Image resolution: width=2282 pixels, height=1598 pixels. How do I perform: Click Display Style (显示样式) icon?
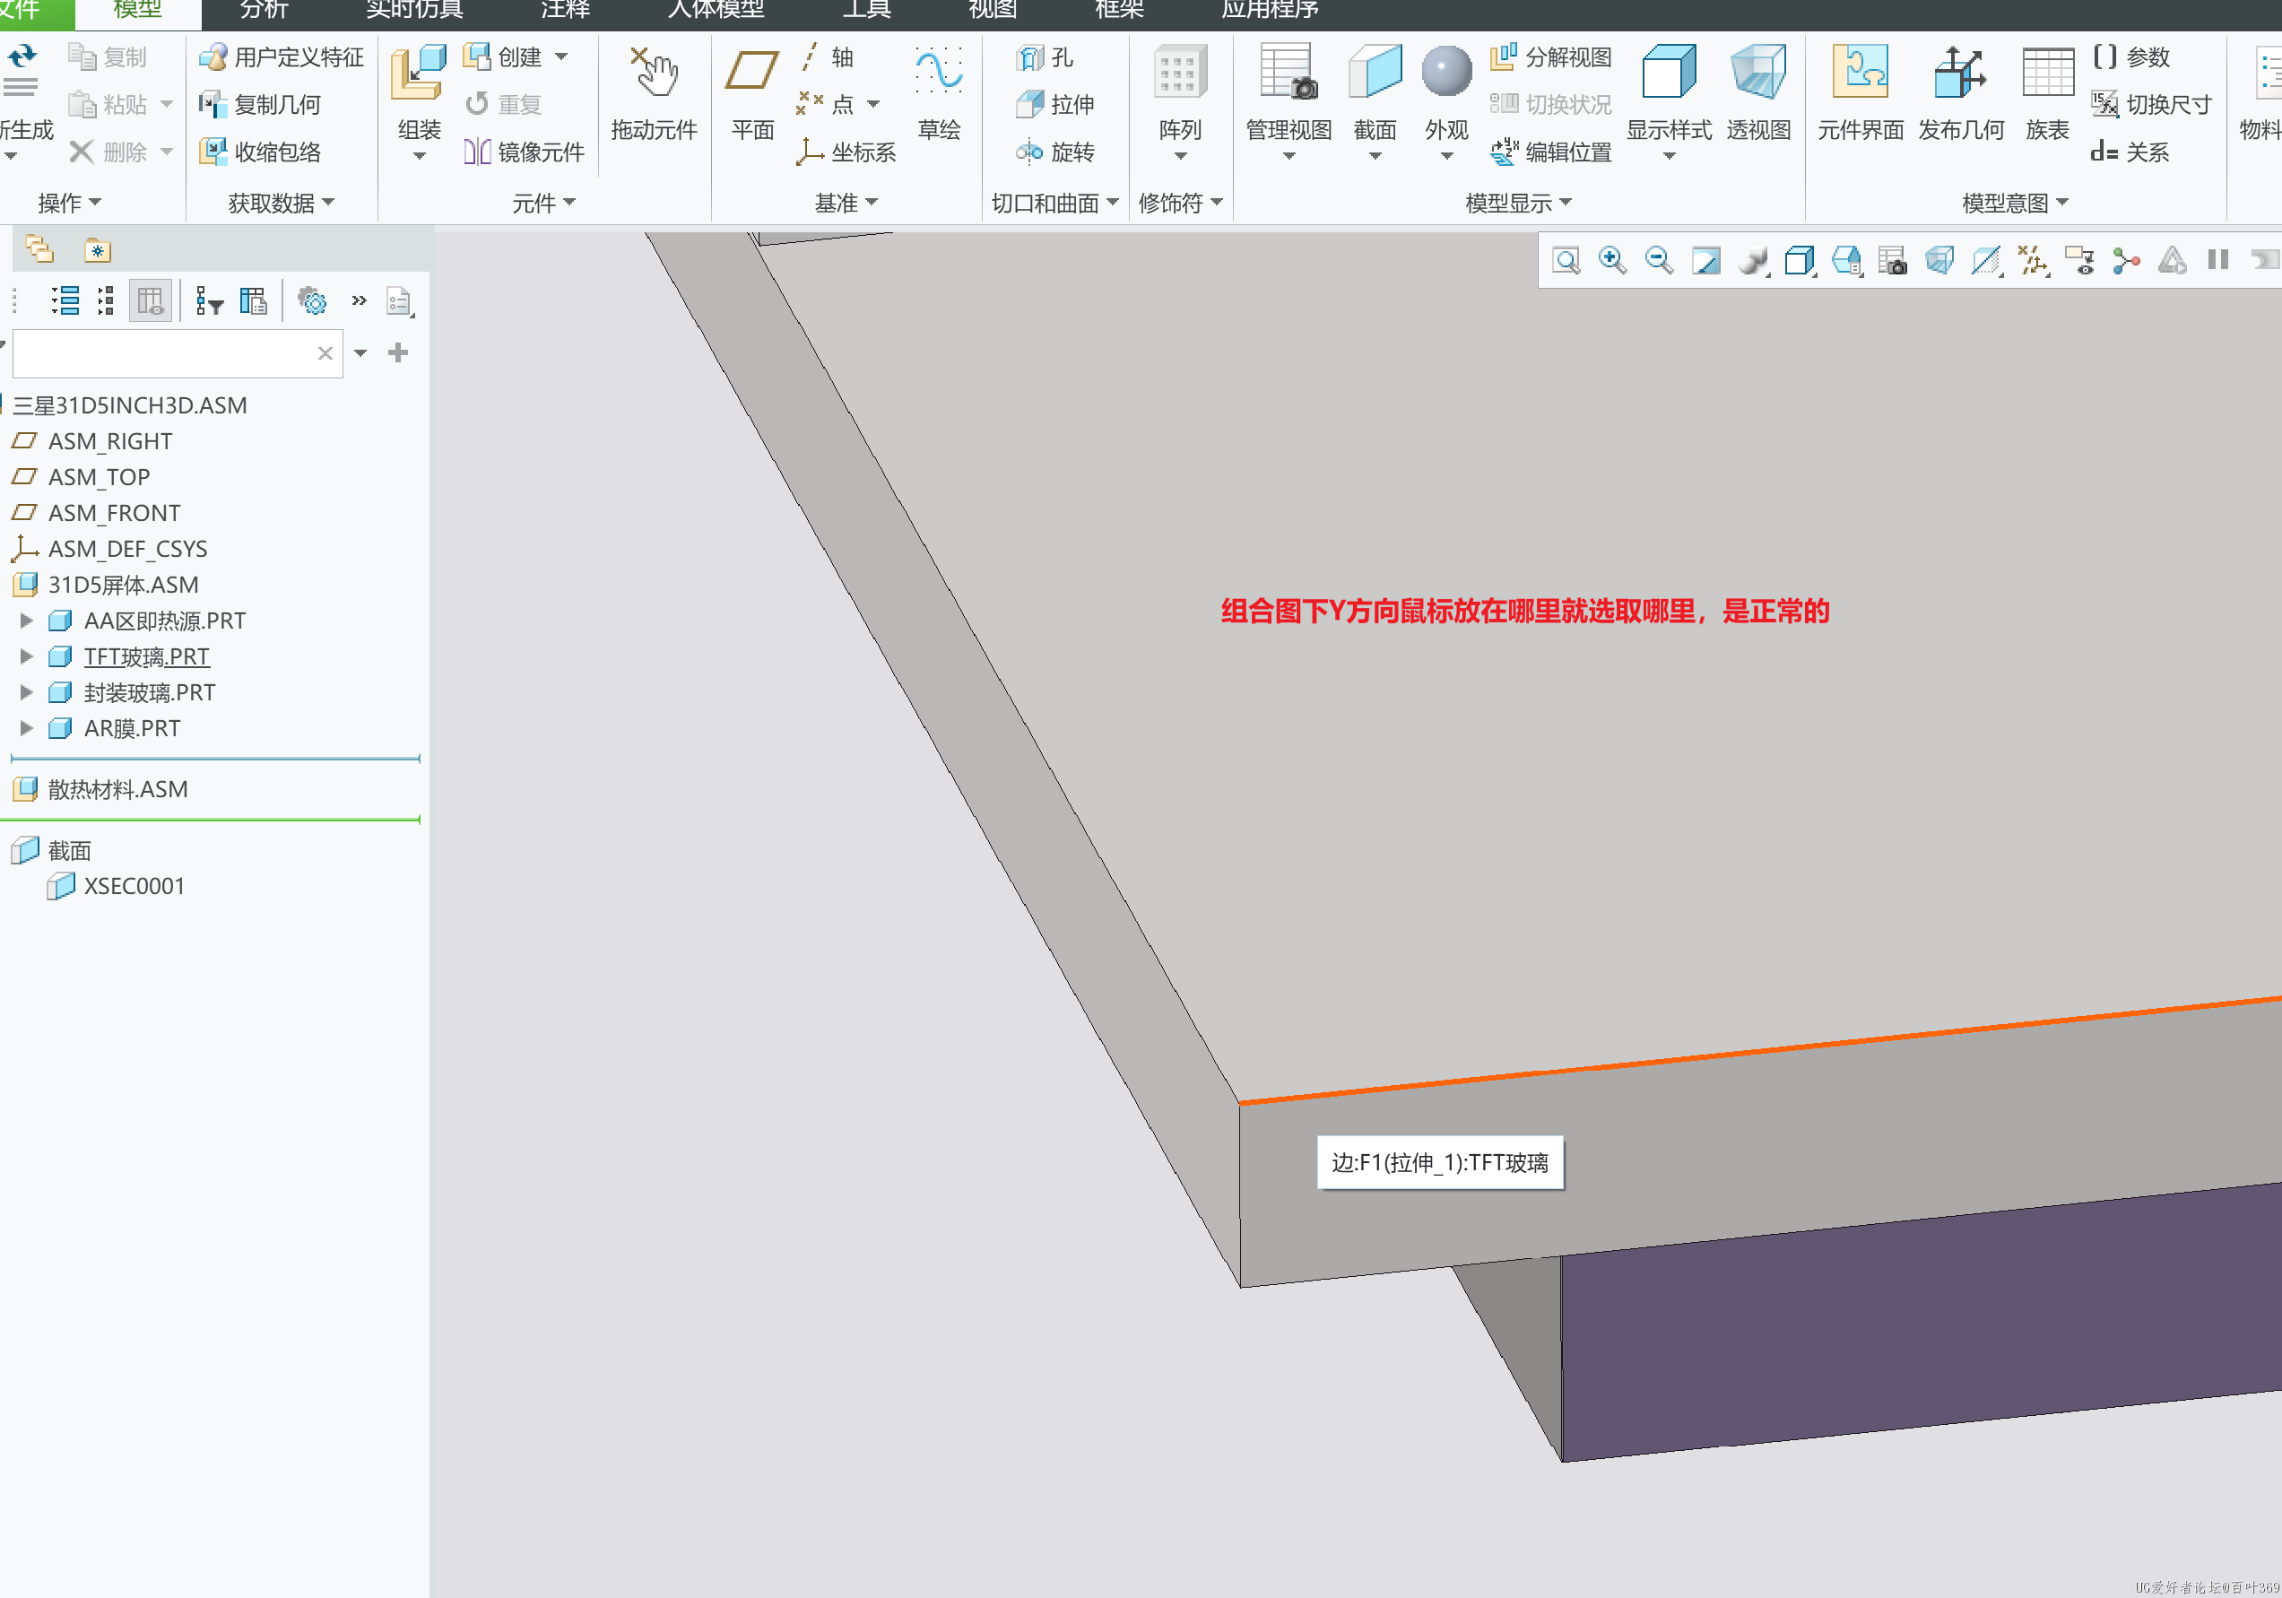(x=1669, y=72)
